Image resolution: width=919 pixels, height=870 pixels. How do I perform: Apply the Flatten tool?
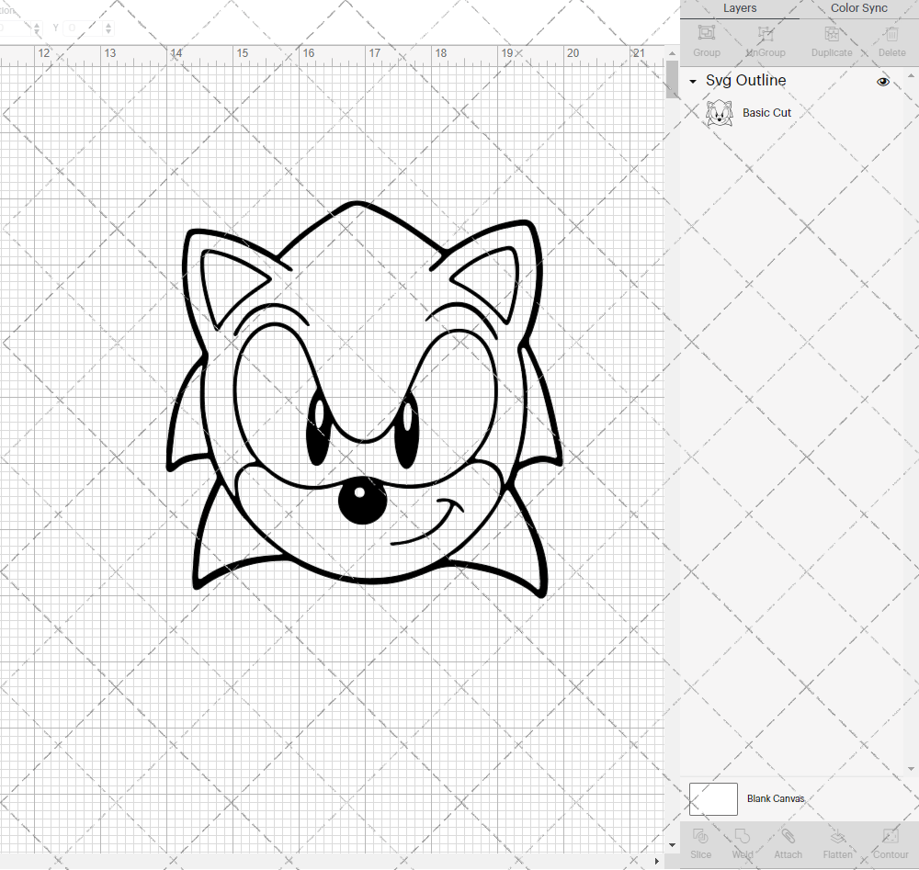(837, 843)
